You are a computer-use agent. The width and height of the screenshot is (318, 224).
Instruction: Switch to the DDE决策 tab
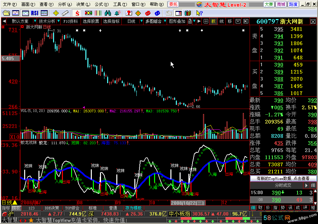pyautogui.click(x=52, y=208)
